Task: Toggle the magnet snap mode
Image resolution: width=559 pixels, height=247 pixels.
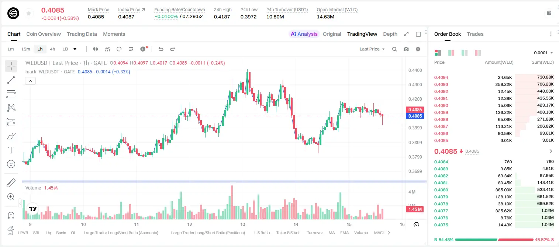Action: 11,216
